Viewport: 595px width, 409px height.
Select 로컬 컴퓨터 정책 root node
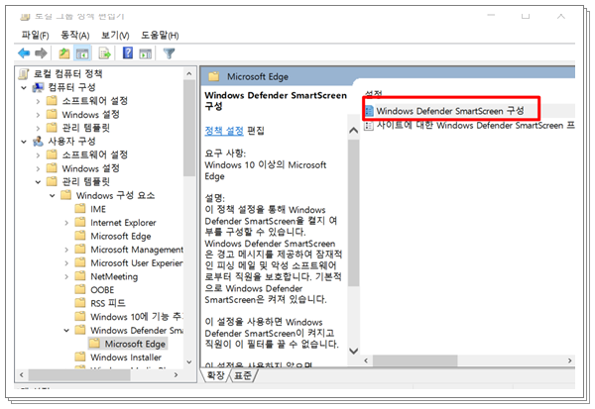click(67, 74)
